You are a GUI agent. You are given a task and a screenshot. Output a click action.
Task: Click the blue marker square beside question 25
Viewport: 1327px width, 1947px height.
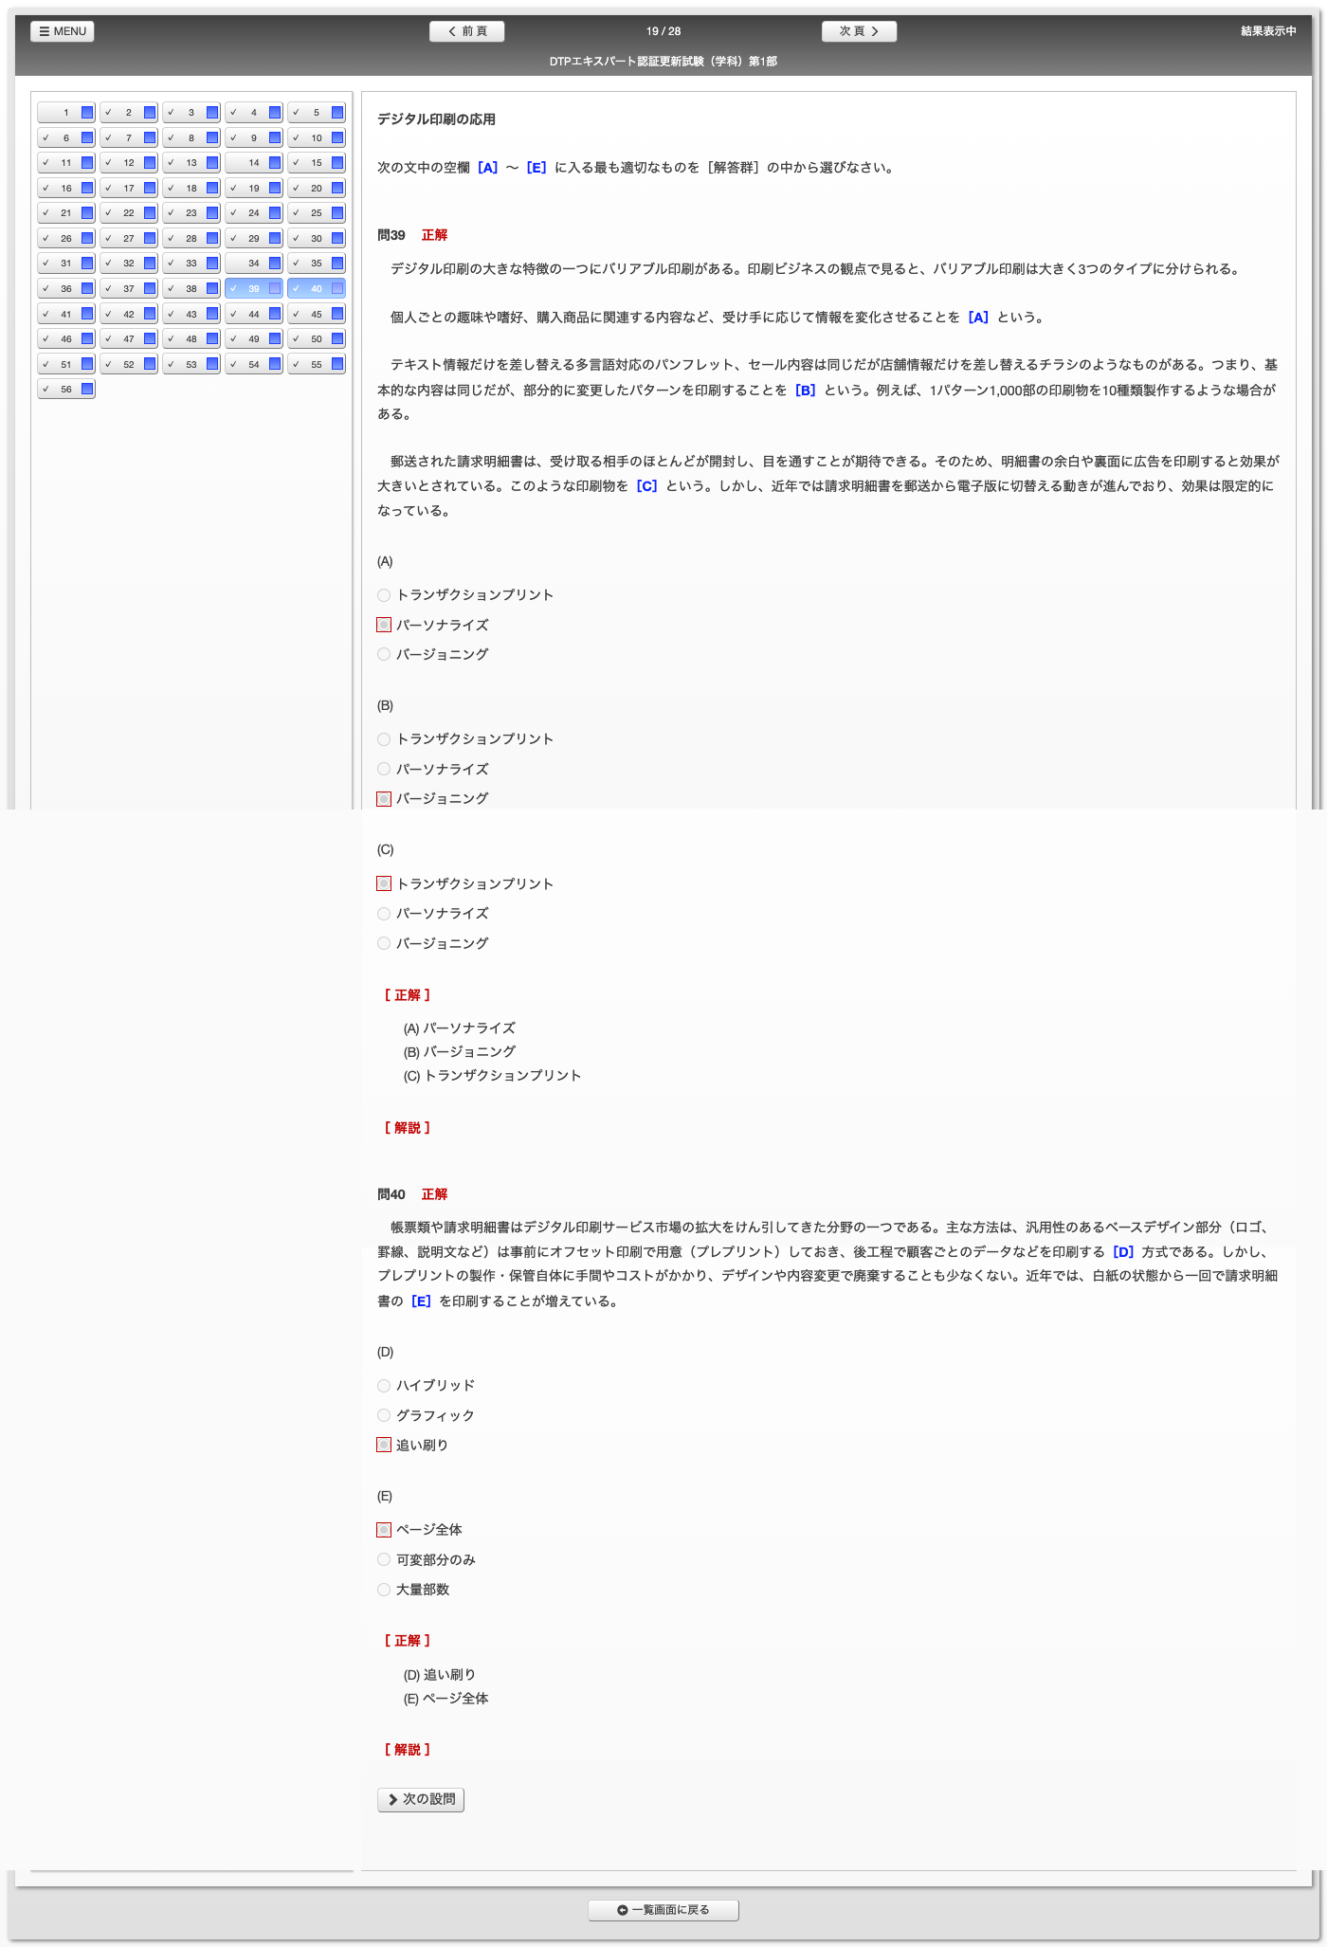tap(337, 213)
